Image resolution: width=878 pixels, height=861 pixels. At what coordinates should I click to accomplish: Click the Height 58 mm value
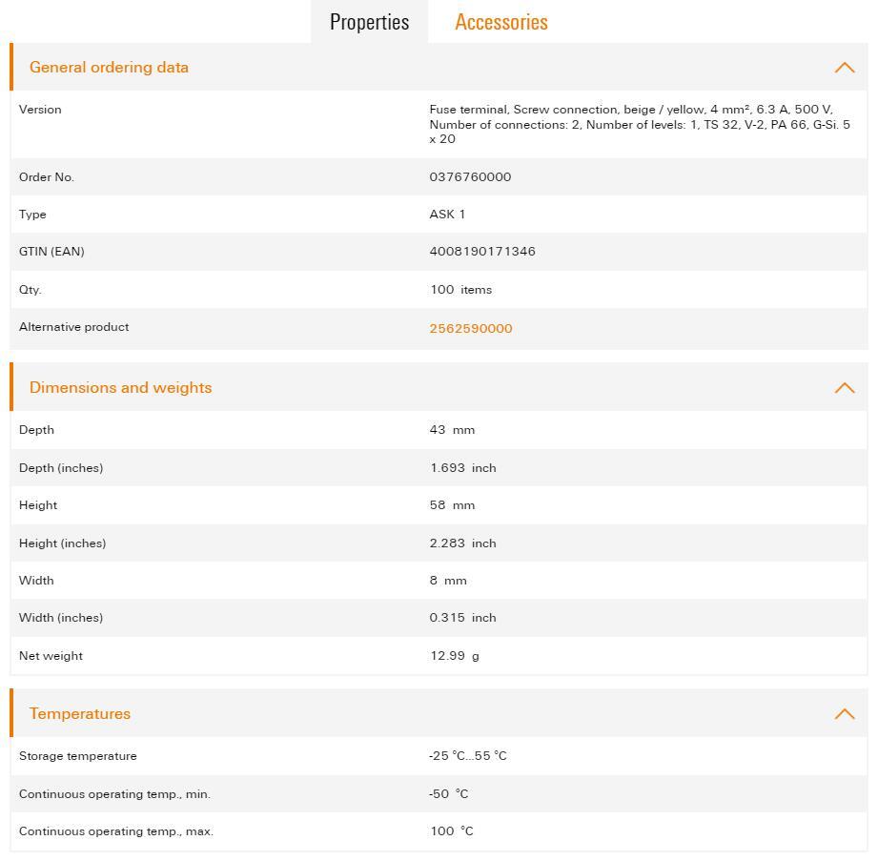452,505
